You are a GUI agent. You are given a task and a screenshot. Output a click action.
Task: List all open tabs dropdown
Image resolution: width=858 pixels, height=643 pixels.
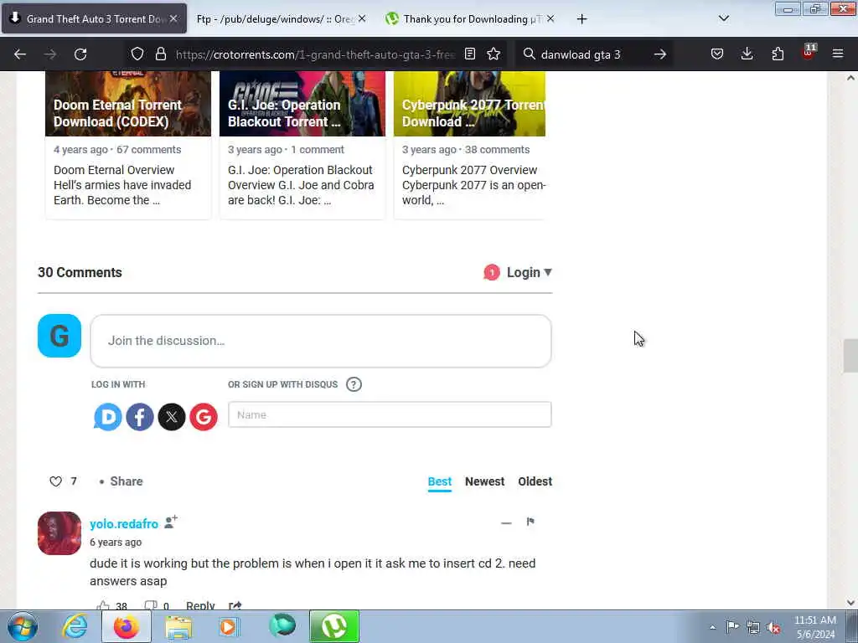coord(723,18)
